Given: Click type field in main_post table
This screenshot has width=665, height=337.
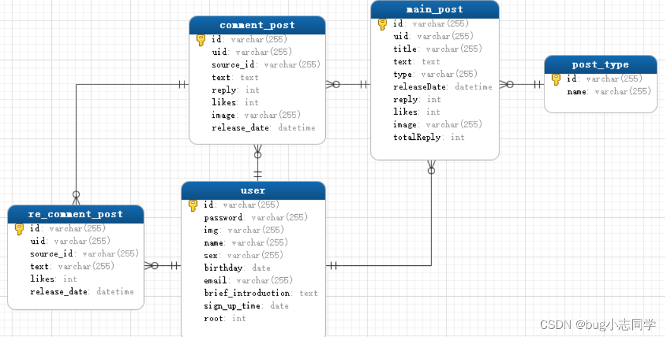Looking at the screenshot, I should [436, 74].
